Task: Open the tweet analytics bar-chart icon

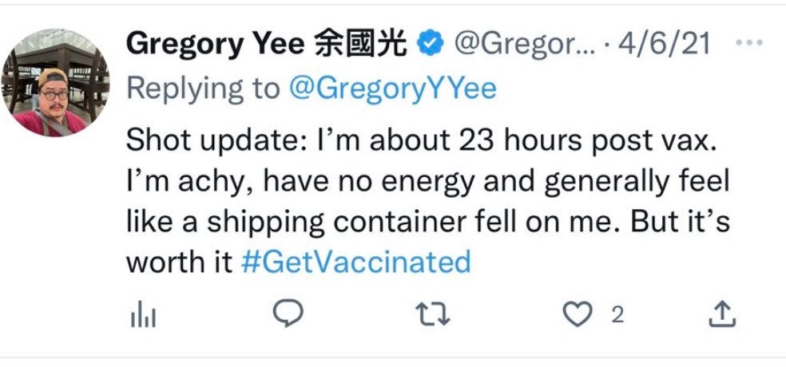Action: pos(141,317)
